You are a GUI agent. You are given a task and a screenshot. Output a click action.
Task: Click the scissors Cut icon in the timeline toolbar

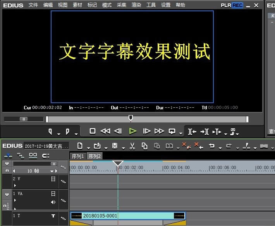click(x=132, y=146)
